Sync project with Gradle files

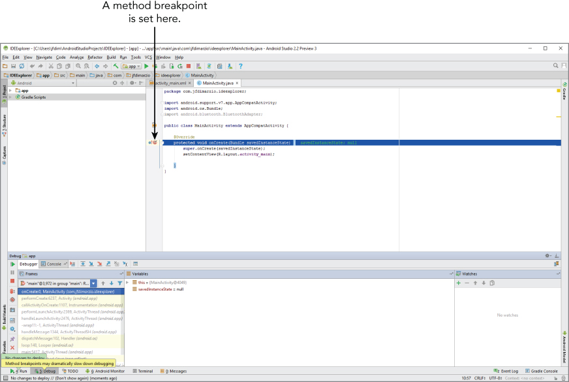(209, 67)
